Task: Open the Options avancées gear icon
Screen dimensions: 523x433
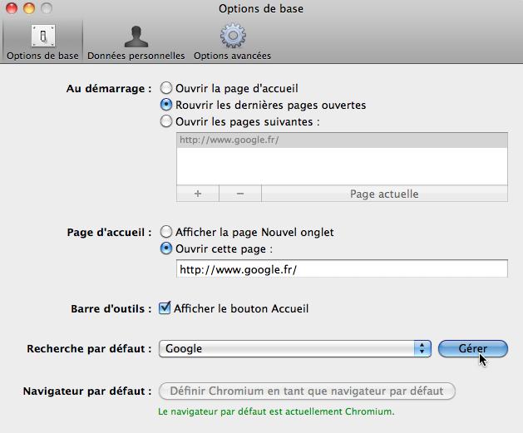Action: 233,36
